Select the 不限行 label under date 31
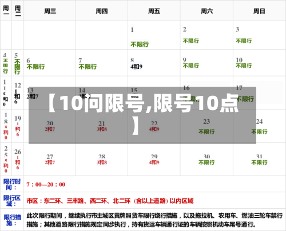Viewport: 286px width, 231px height. click(x=259, y=163)
